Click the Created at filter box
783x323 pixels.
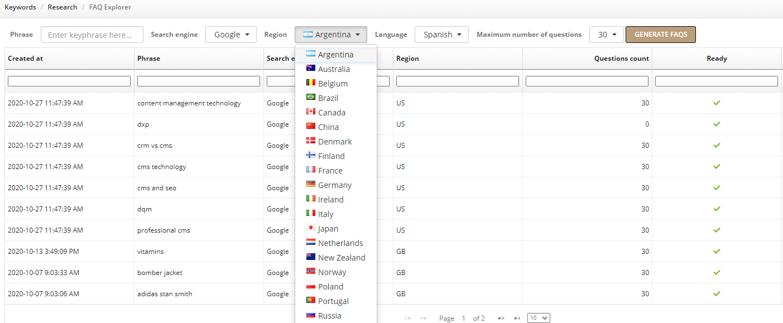[x=69, y=81]
